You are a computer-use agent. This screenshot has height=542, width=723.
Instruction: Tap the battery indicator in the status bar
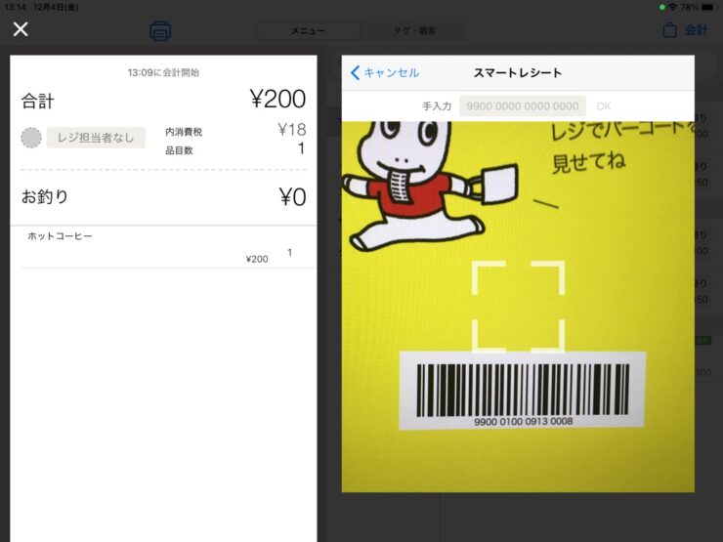click(707, 7)
